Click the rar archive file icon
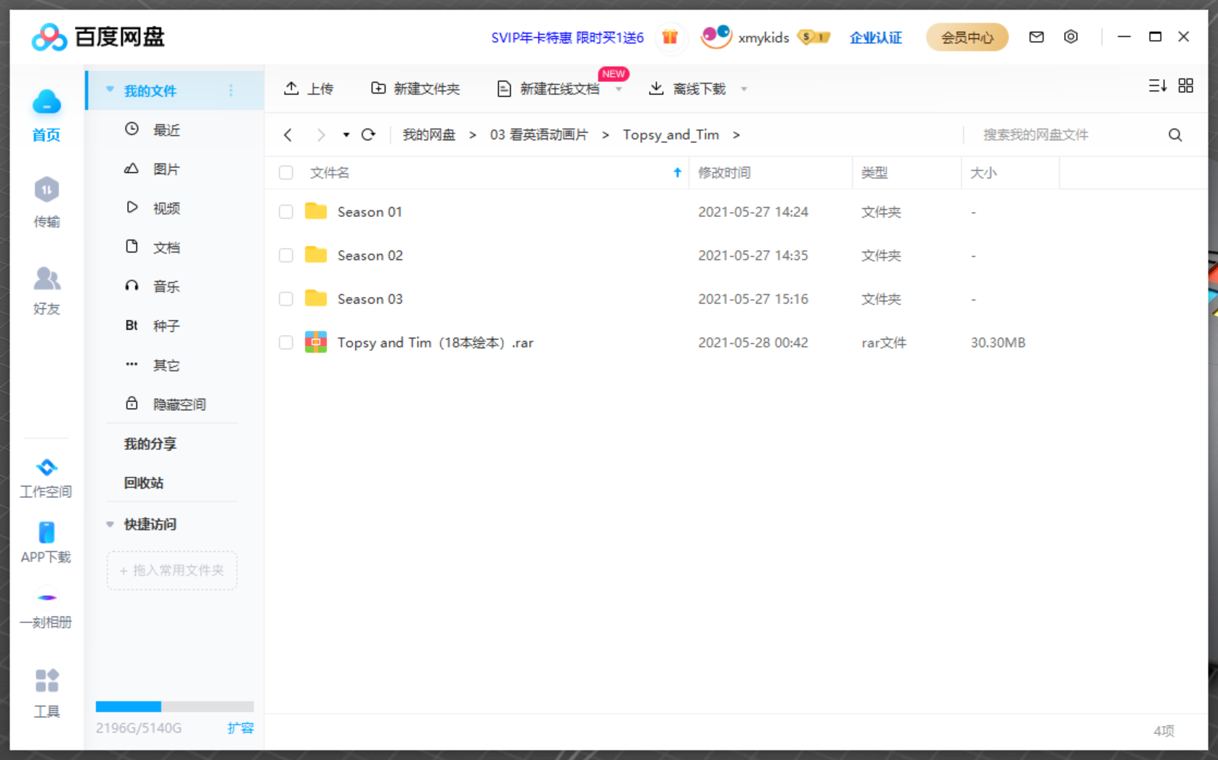The height and width of the screenshot is (760, 1218). coord(315,342)
